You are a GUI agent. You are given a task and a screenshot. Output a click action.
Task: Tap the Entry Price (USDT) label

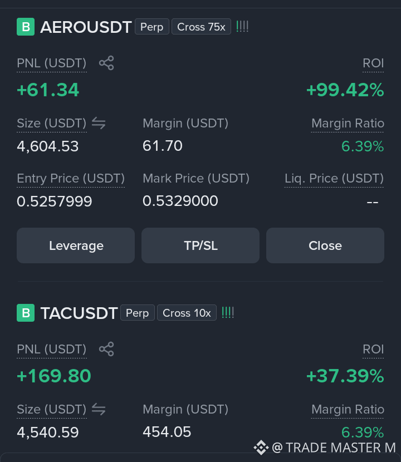pos(71,179)
